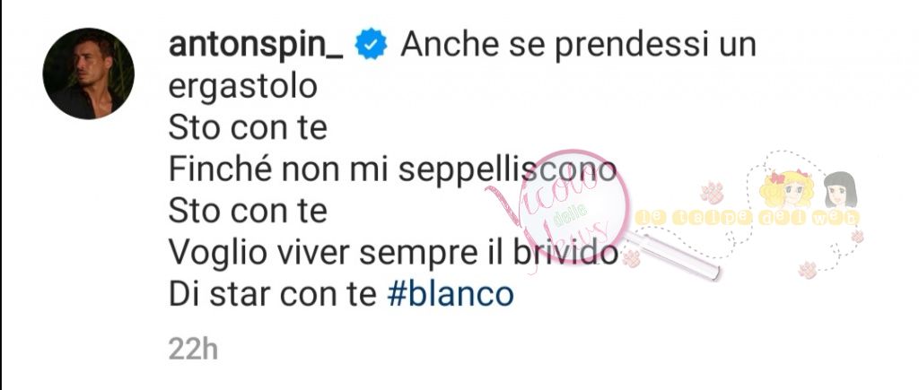Click the paw print beside the blonde girl
This screenshot has width=919, height=390.
click(712, 193)
